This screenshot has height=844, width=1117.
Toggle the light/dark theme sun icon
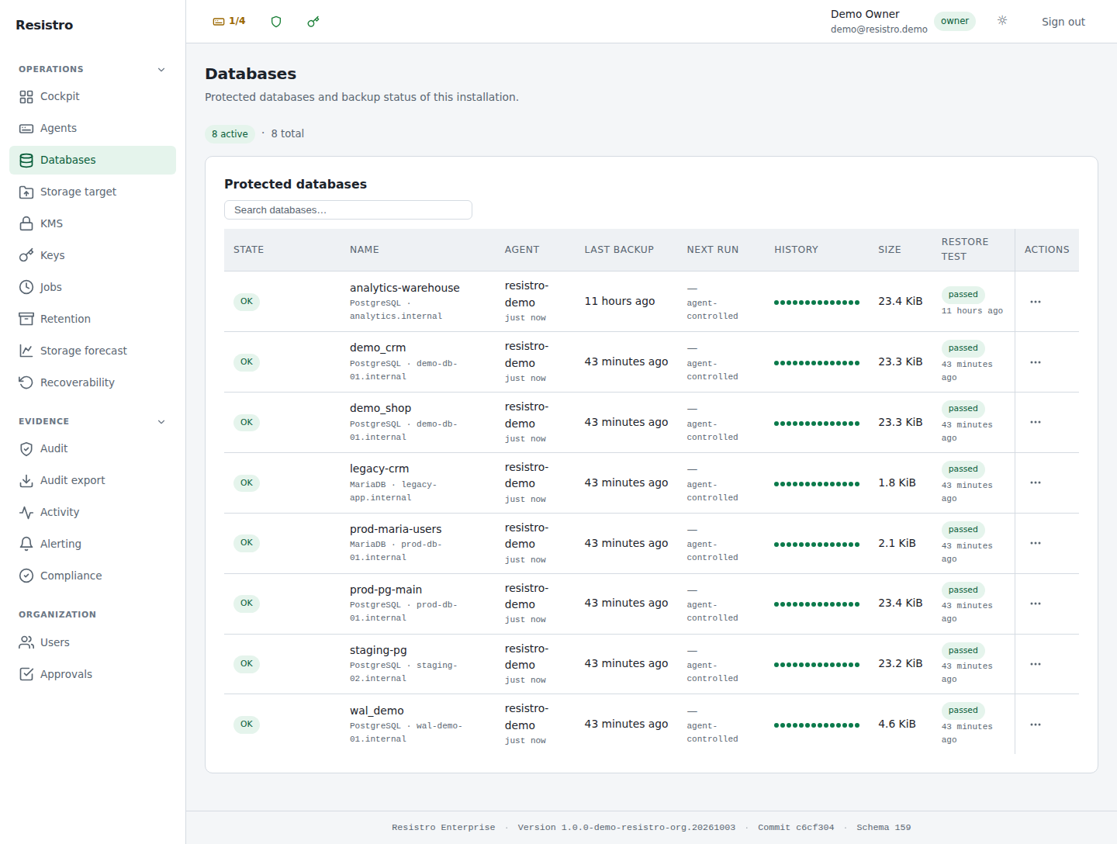click(1002, 21)
